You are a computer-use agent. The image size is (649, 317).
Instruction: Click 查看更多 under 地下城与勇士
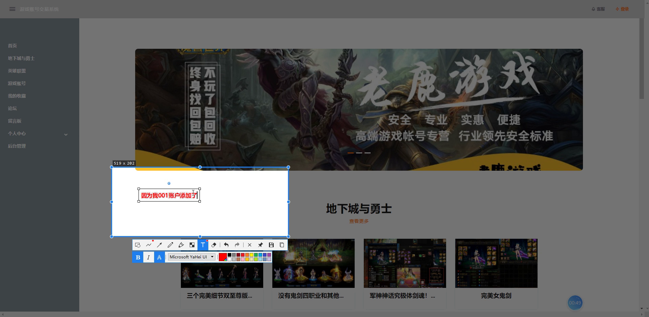(359, 221)
